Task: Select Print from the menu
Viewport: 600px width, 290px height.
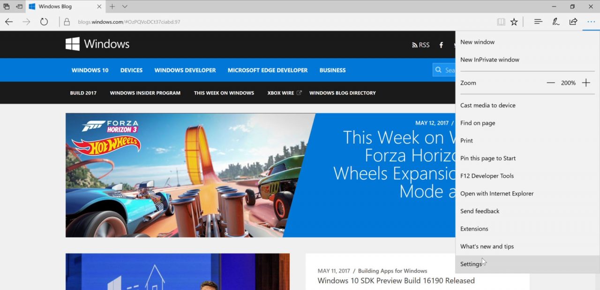Action: 527,141
